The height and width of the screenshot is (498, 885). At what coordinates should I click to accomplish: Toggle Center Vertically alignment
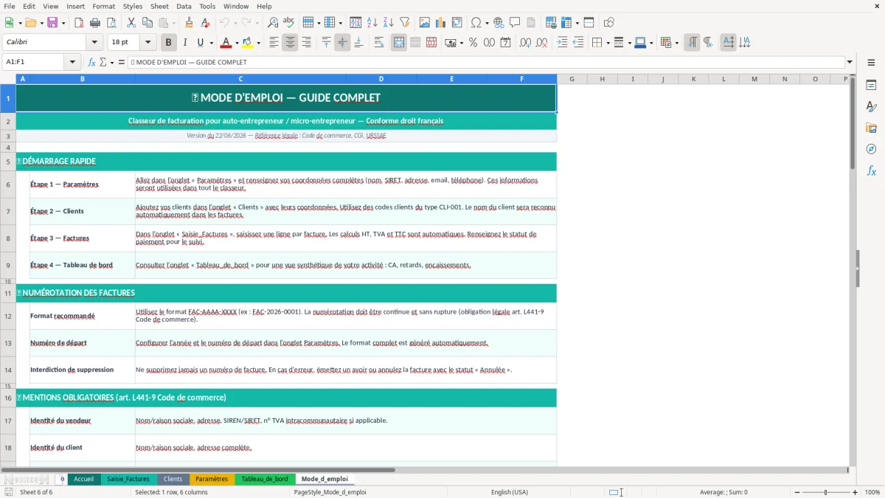[x=342, y=43]
